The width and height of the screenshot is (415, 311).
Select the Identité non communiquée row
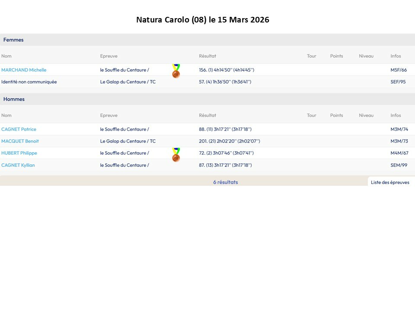29,82
